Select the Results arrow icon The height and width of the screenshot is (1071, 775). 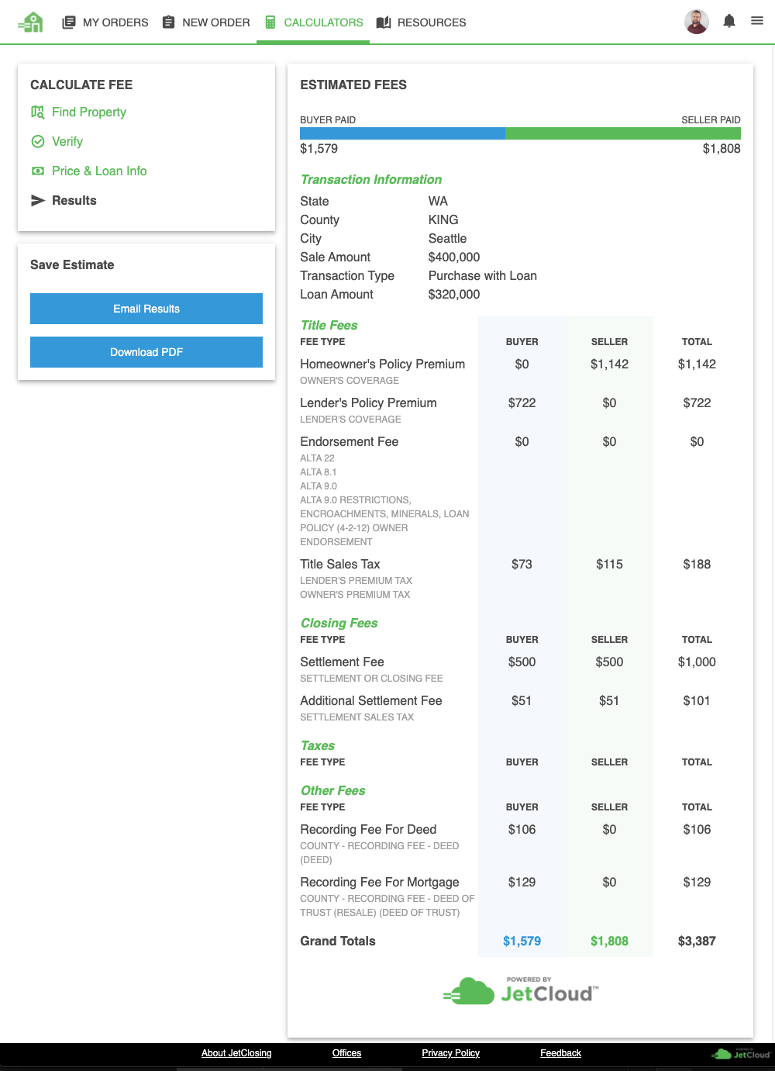38,200
